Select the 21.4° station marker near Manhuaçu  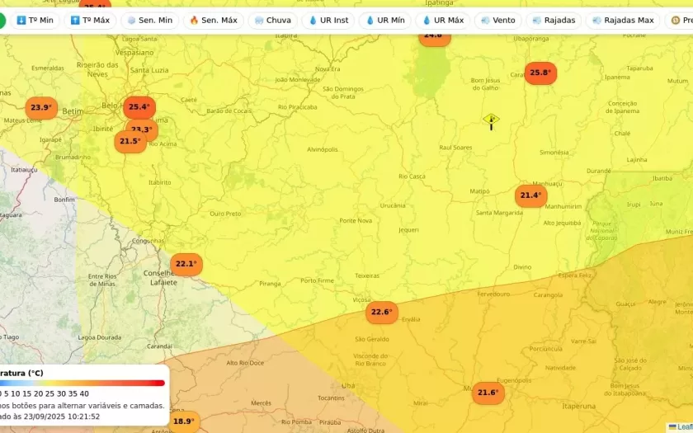tap(530, 196)
